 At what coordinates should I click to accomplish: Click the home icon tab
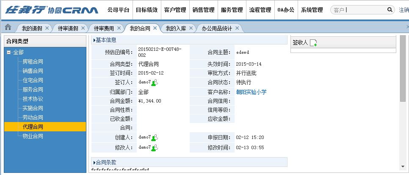click(x=8, y=28)
